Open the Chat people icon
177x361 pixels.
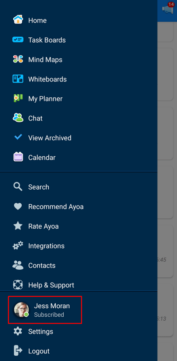point(18,118)
